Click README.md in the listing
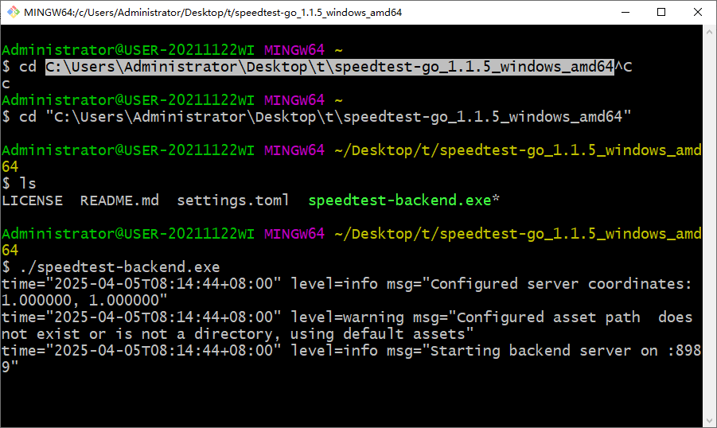The image size is (717, 428). coord(119,200)
